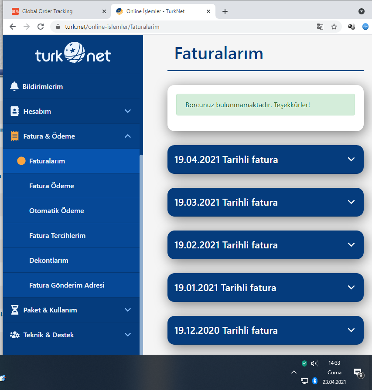The image size is (372, 390).
Task: Expand Paket & Kullanım chevron
Action: (128, 310)
